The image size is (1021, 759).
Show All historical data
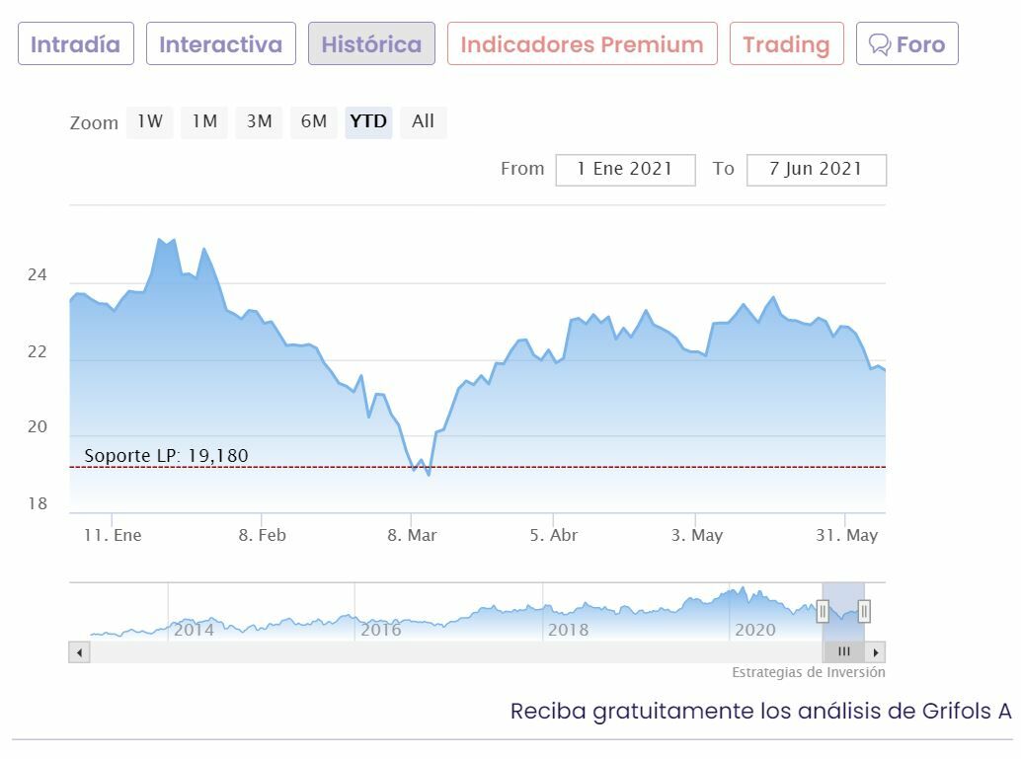(423, 121)
